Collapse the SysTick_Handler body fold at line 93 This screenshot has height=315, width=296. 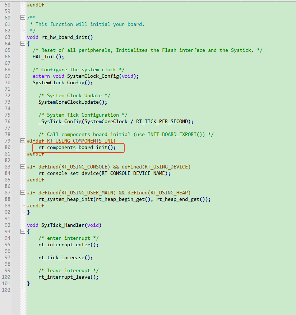[x=23, y=231]
